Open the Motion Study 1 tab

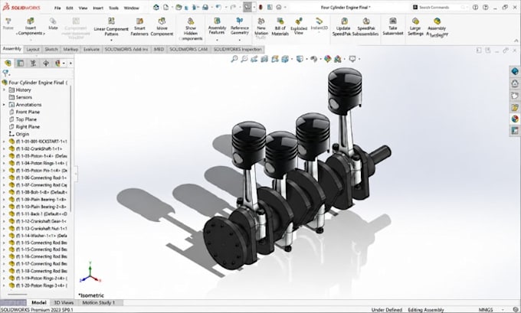(x=98, y=302)
